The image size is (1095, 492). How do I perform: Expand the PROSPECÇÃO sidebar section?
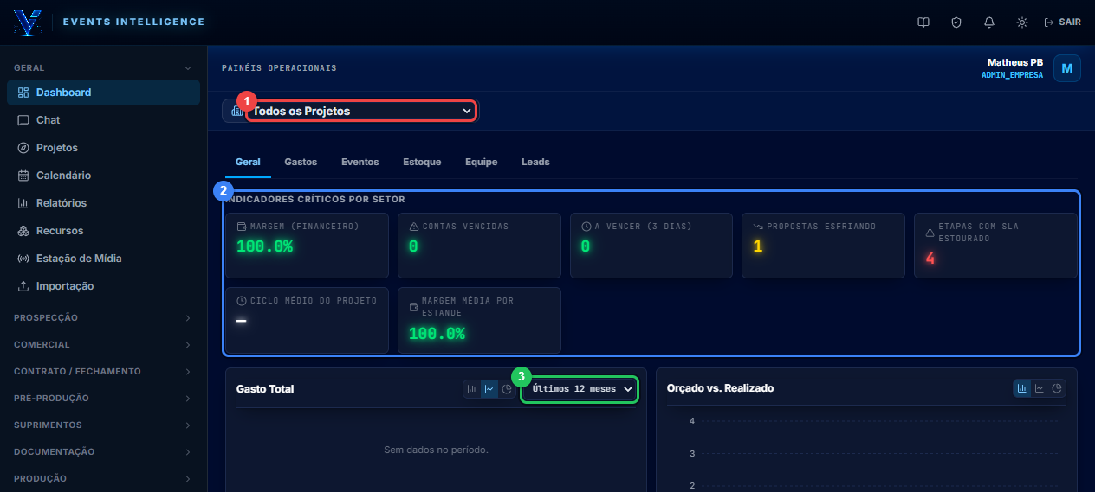[103, 317]
